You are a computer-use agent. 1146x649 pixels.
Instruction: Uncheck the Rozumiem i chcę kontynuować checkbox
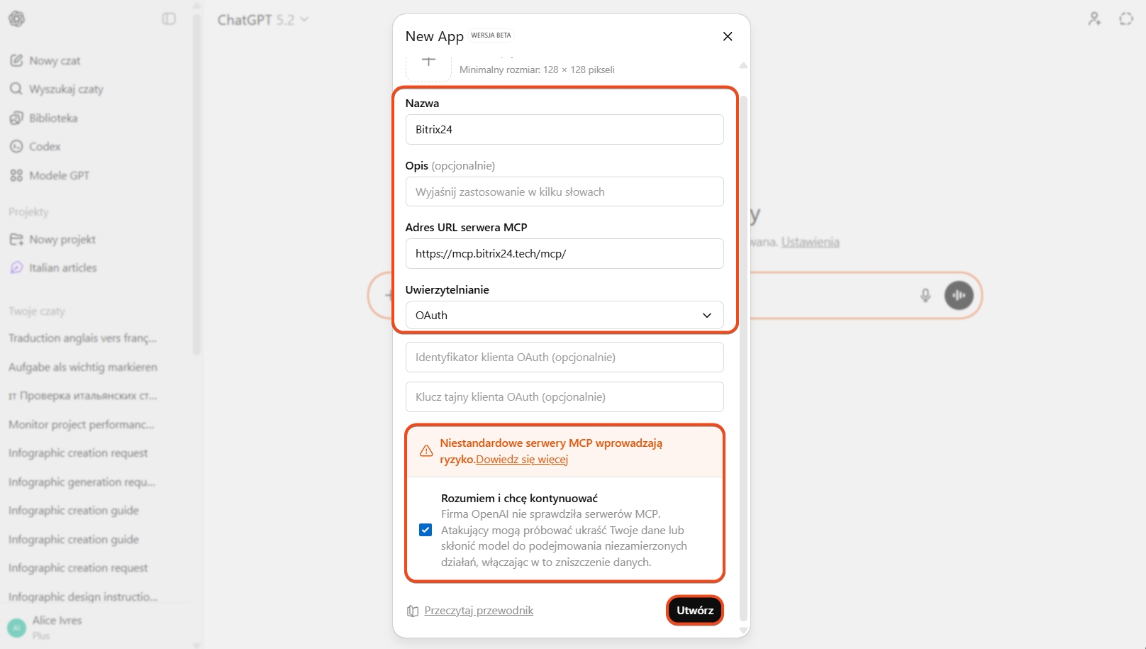pyautogui.click(x=425, y=530)
